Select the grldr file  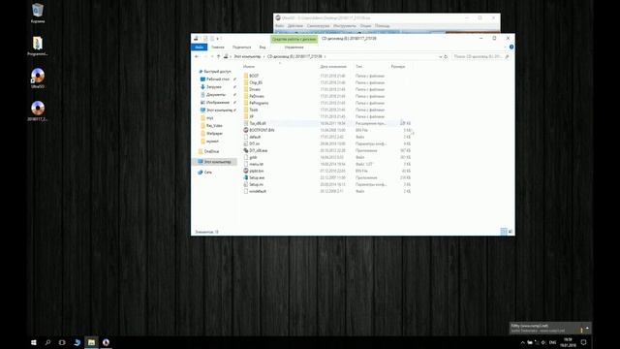pos(253,157)
